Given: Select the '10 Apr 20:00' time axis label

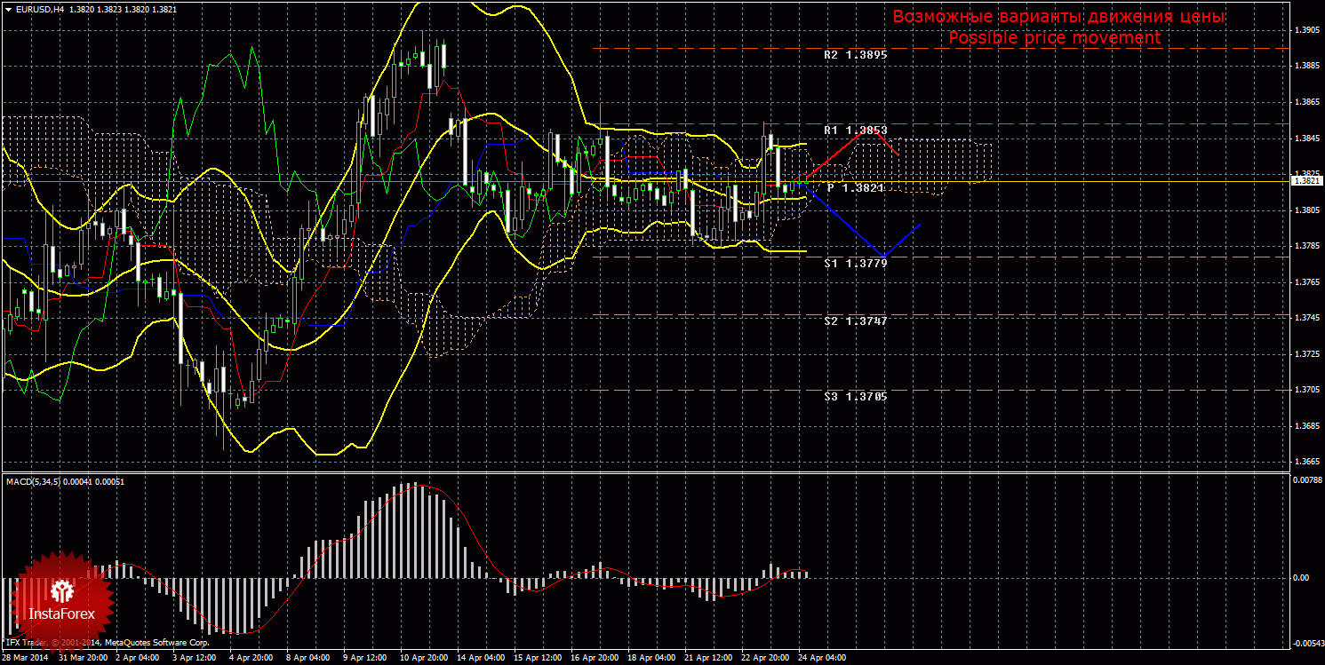Looking at the screenshot, I should (423, 659).
